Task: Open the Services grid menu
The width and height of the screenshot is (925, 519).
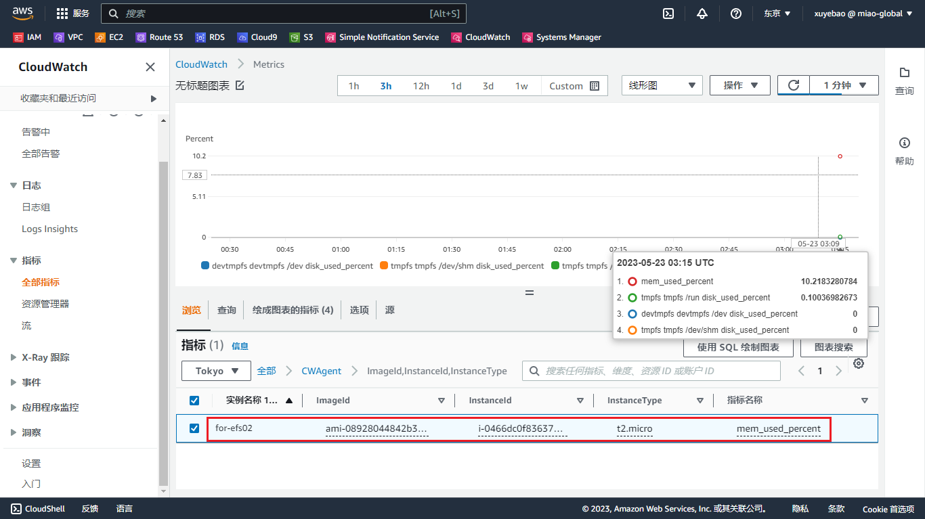Action: [x=72, y=13]
